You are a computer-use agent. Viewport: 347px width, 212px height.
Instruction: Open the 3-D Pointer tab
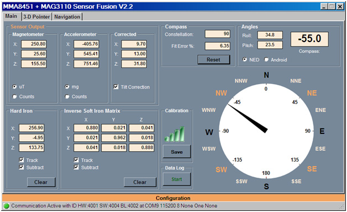[36, 17]
